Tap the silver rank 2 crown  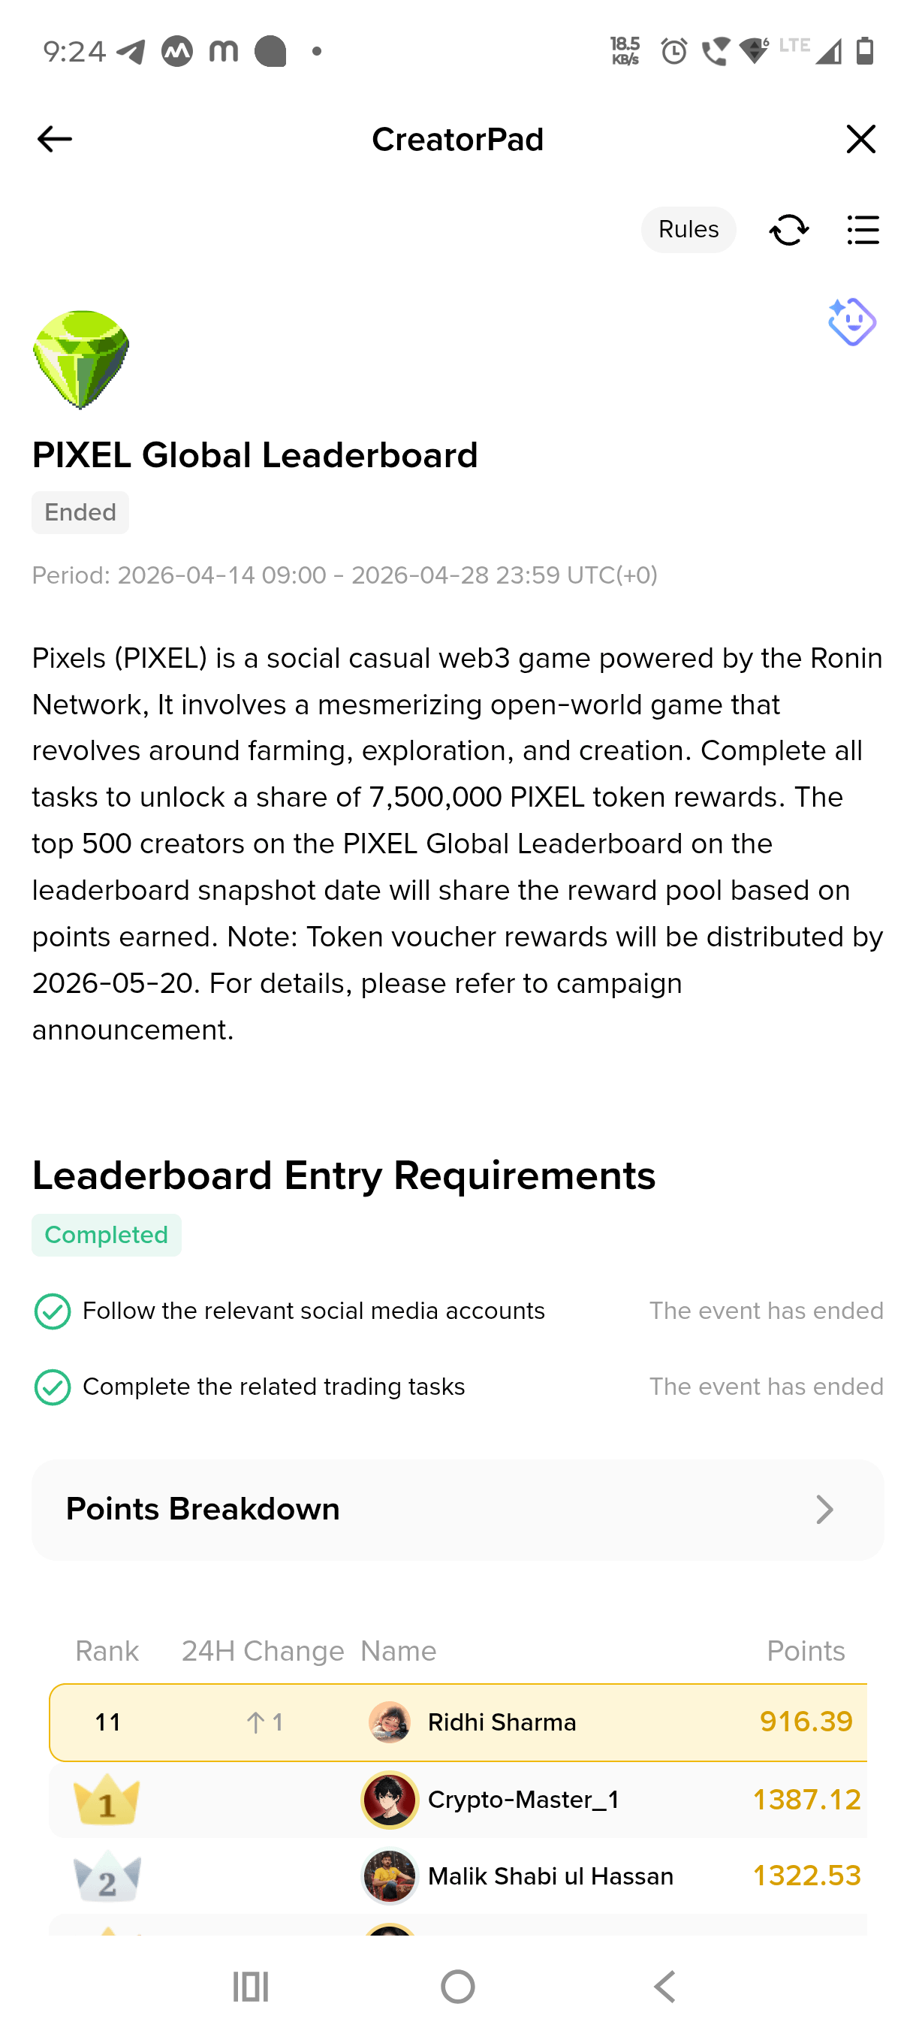pos(107,1876)
